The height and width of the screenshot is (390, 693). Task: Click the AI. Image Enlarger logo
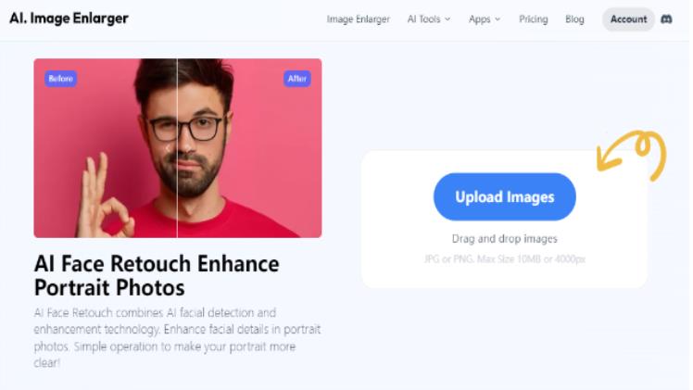[69, 19]
